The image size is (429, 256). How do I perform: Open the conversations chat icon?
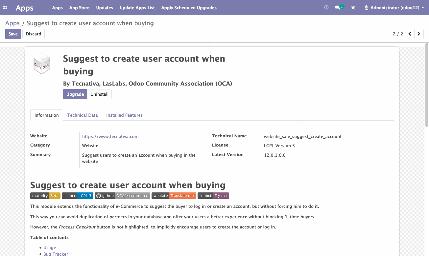tap(337, 8)
